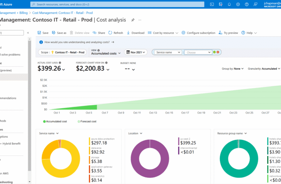
Task: Open the feedback icon in the top bar
Action: point(256,5)
